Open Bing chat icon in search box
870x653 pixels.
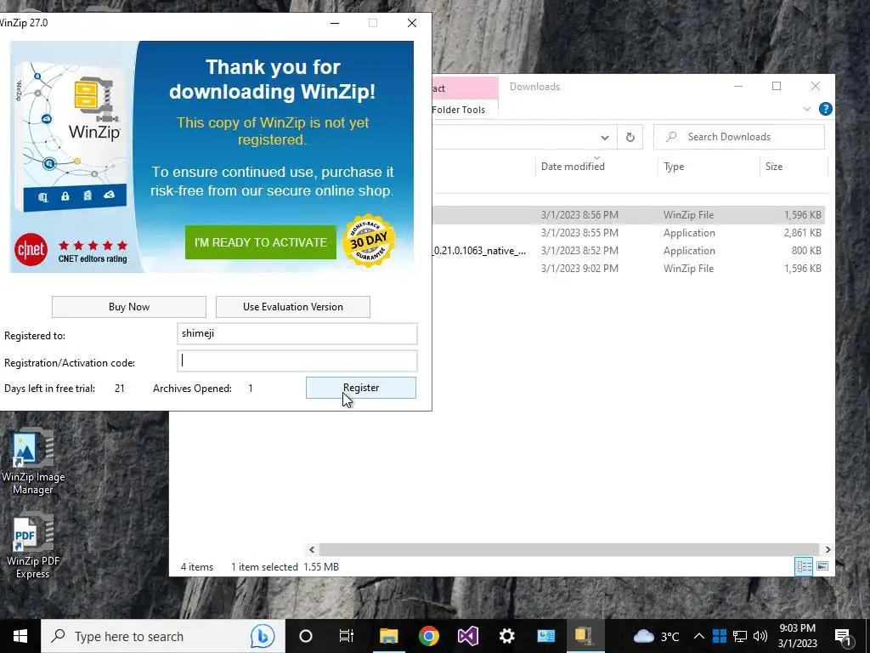pyautogui.click(x=262, y=636)
